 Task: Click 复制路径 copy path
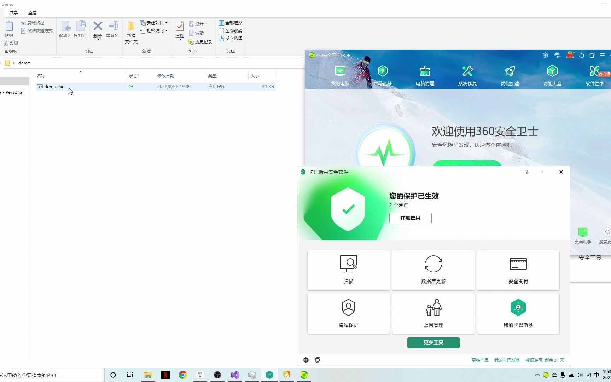point(32,23)
